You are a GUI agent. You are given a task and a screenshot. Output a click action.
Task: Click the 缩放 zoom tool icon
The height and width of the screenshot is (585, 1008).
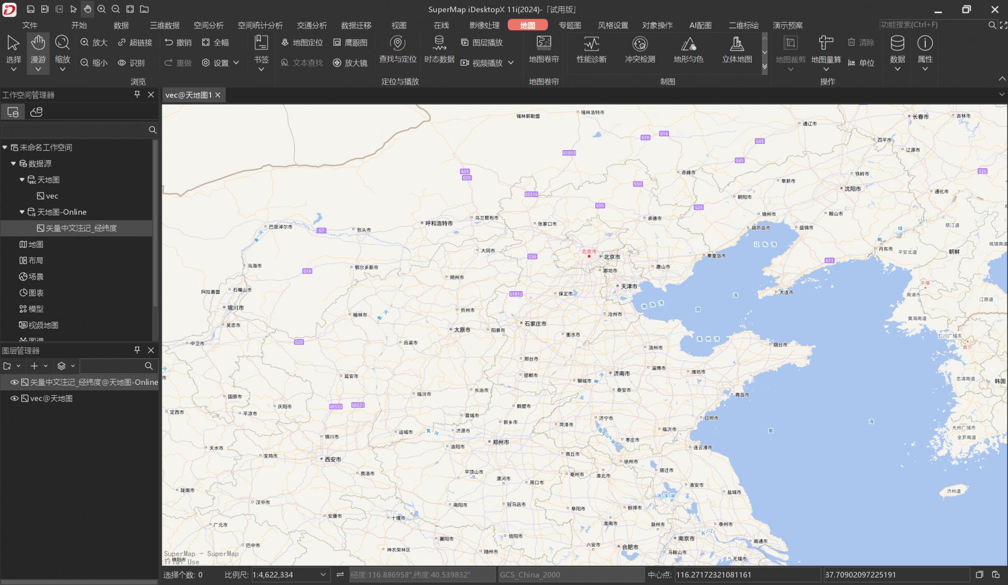(62, 43)
